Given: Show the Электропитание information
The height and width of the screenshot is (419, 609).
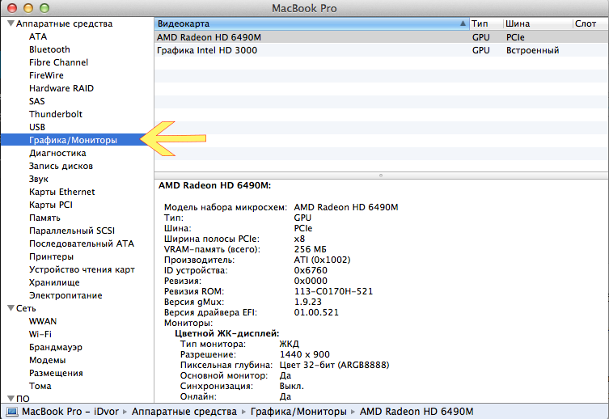Looking at the screenshot, I should coord(66,295).
